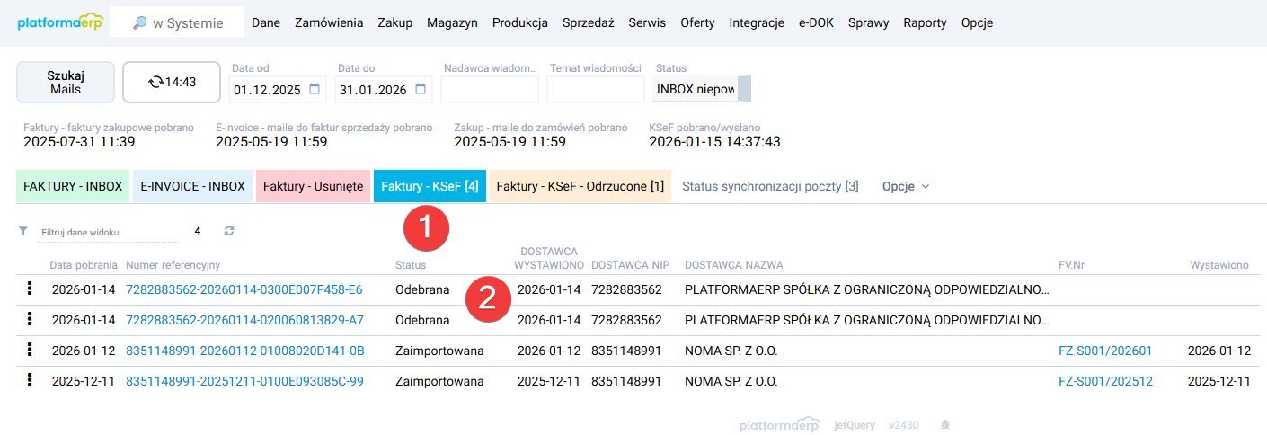Refresh the view data list
1267x435 pixels.
pyautogui.click(x=229, y=231)
